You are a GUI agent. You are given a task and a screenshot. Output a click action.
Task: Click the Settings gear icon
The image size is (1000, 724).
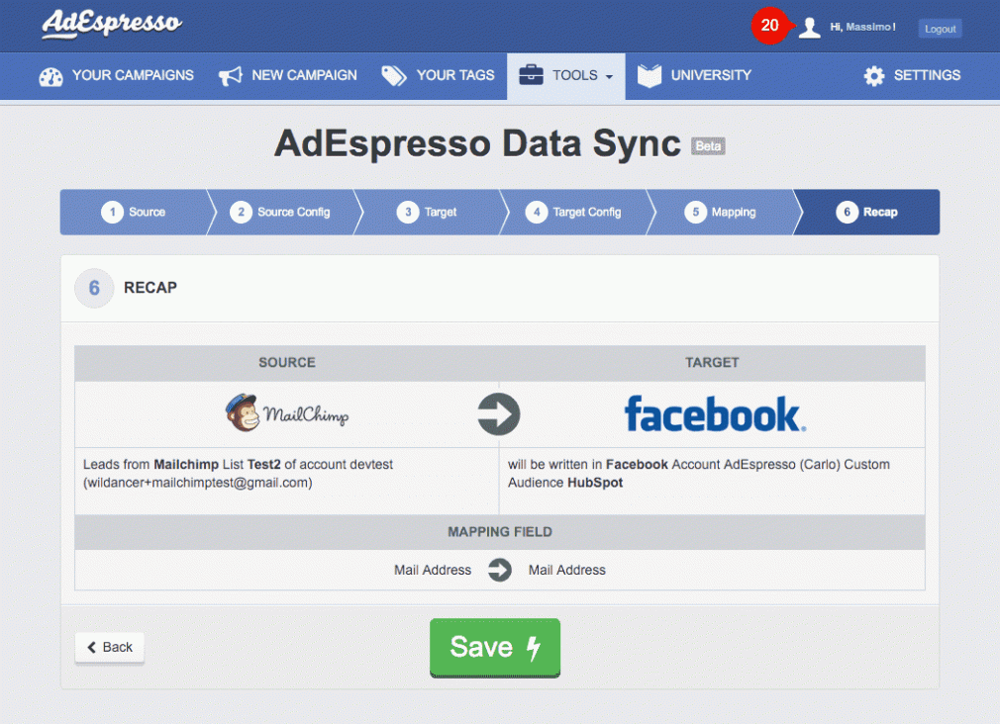tap(873, 75)
